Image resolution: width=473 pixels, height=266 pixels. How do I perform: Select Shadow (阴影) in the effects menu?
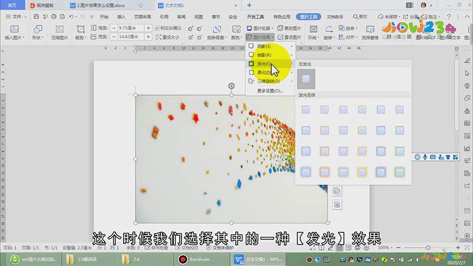[x=270, y=46]
